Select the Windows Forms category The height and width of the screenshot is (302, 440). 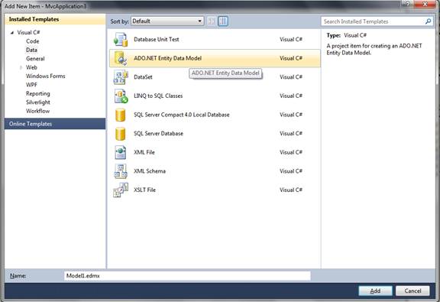(46, 76)
